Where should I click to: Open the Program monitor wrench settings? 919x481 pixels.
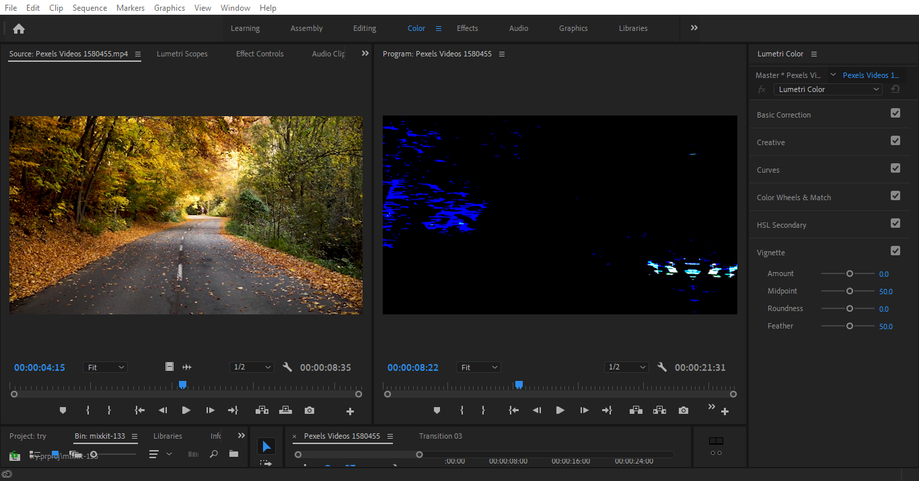tap(662, 367)
